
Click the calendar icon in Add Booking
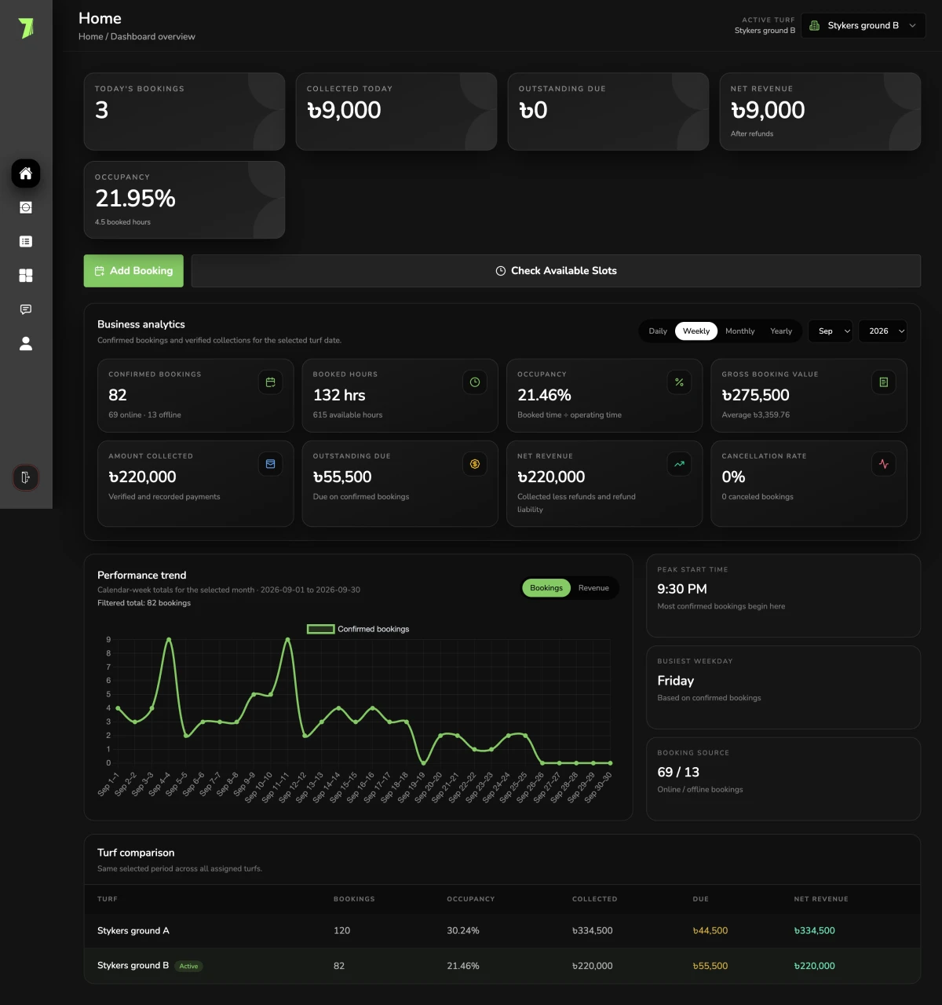point(100,271)
